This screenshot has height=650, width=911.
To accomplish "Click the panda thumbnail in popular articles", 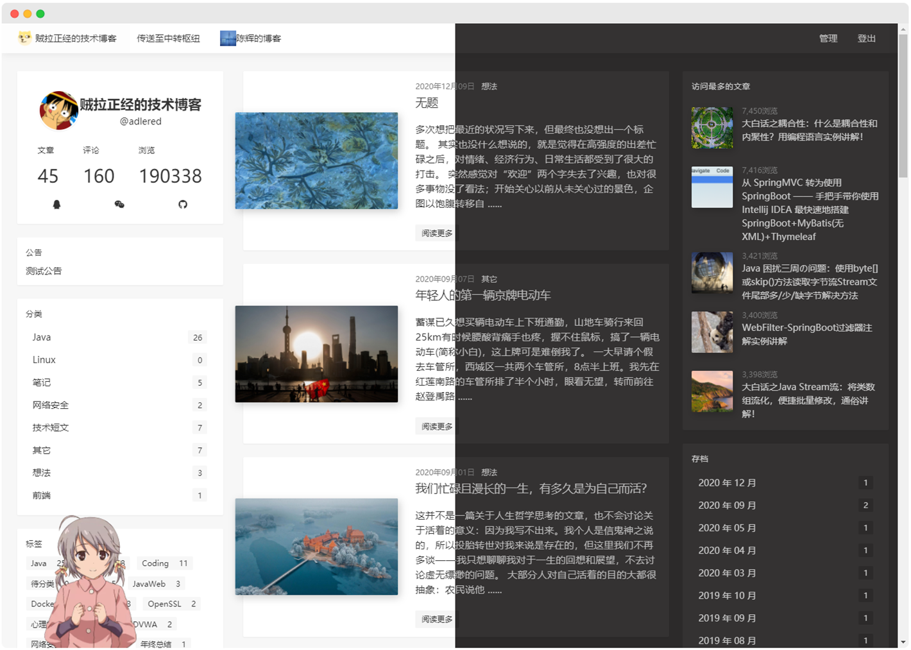I will tap(712, 332).
